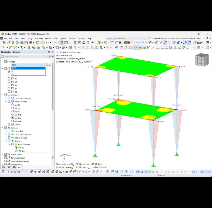
Task: Click the new line tool icon
Action: pyautogui.click(x=10, y=48)
